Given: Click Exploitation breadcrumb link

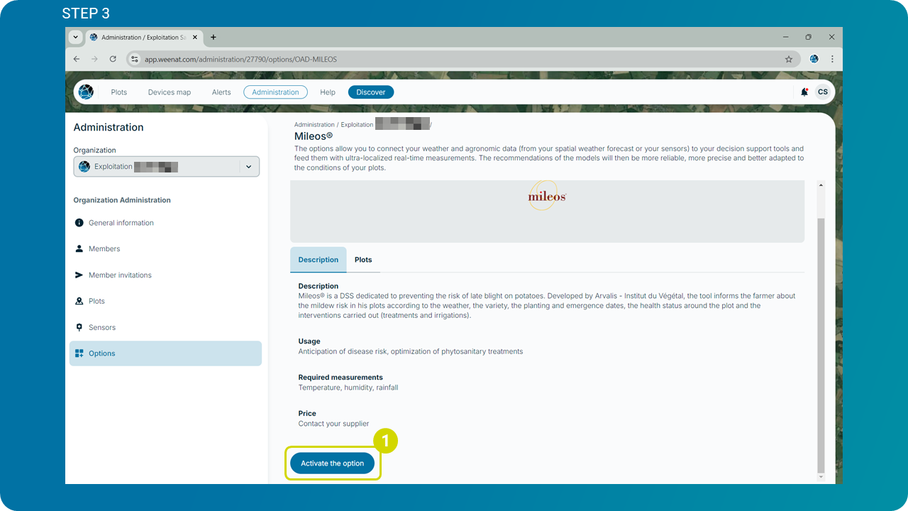Looking at the screenshot, I should point(357,125).
